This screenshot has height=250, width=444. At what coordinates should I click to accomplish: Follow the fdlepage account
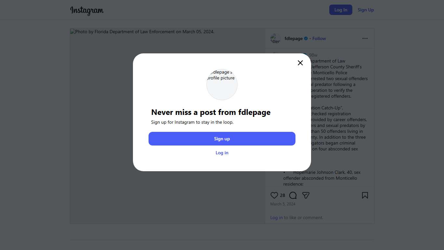point(319,38)
